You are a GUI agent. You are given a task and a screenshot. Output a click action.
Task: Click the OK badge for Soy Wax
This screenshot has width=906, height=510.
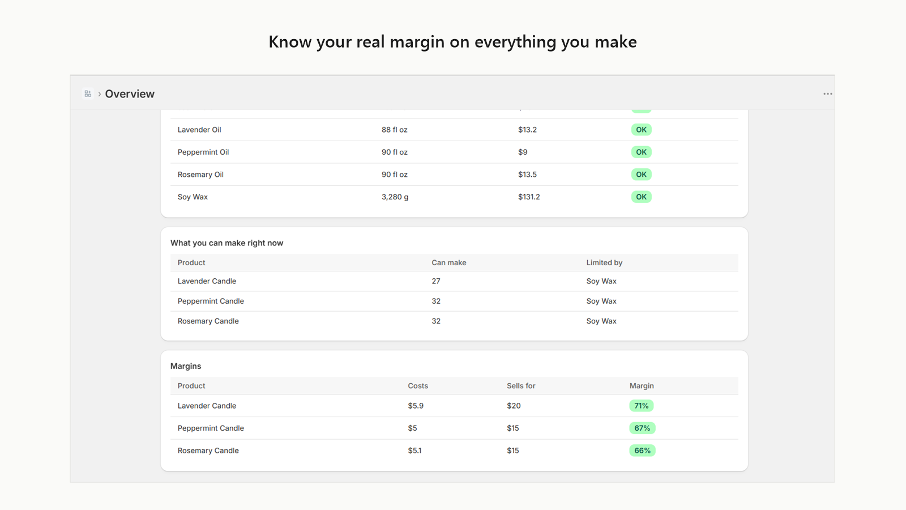(x=641, y=197)
